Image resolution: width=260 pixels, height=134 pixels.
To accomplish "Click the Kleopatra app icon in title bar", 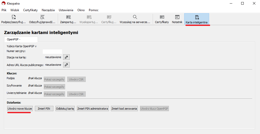I will coord(3,3).
